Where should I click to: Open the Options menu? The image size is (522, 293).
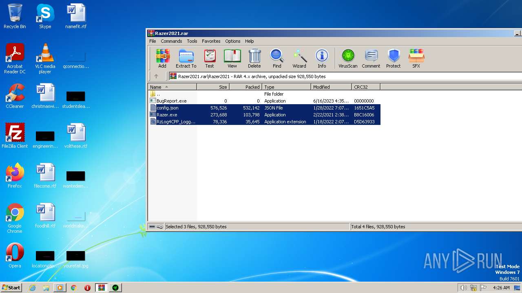pos(233,41)
